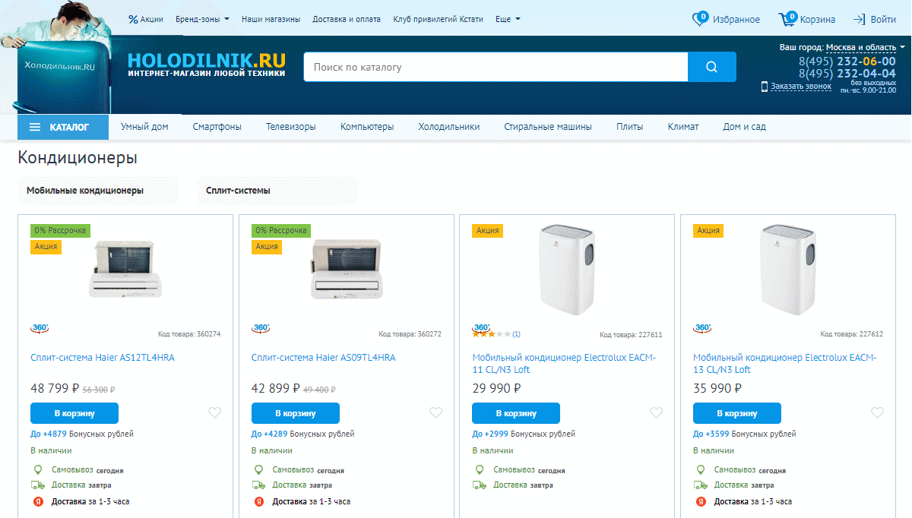Add Electrolux EACM-13 to cart
Viewport: 912px width, 518px height.
tap(737, 413)
